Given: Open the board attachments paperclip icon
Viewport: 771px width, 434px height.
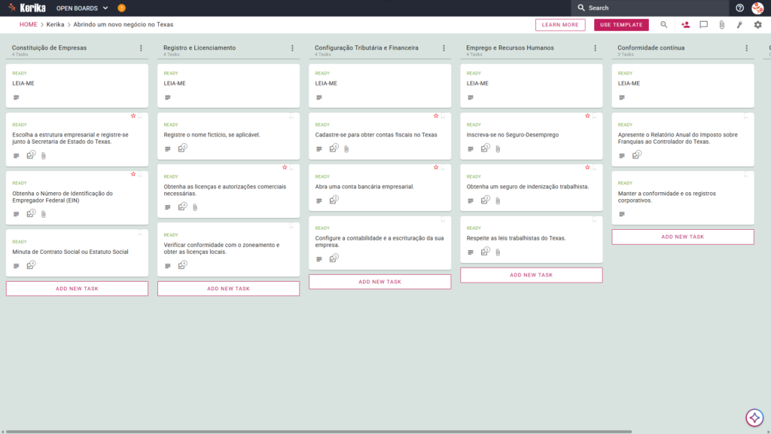Looking at the screenshot, I should click(722, 25).
